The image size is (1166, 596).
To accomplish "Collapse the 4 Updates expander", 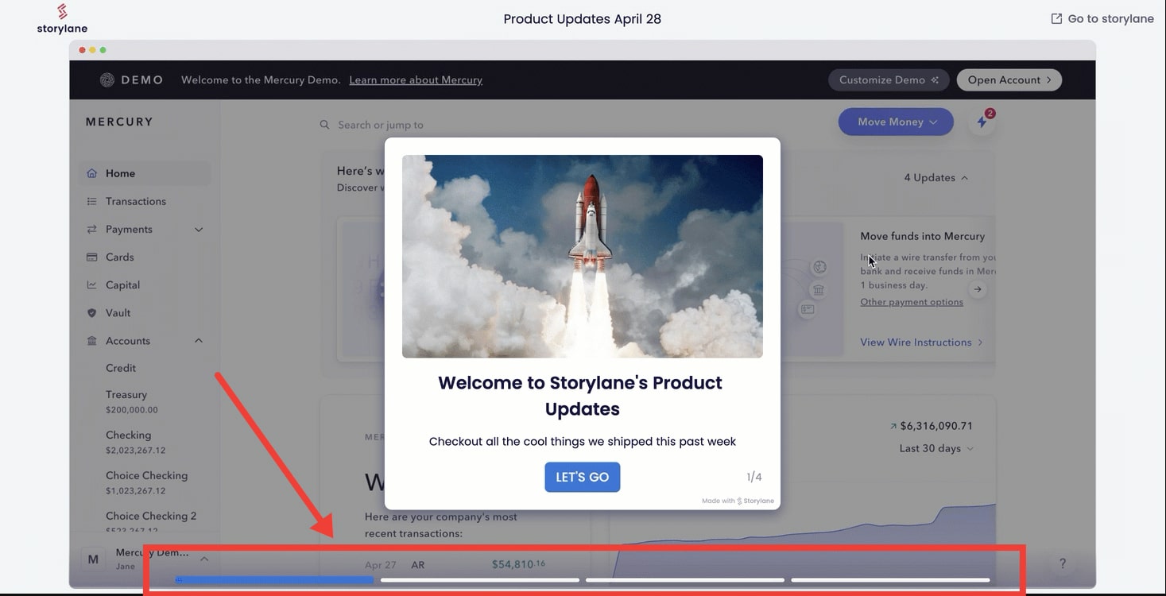I will click(x=936, y=178).
